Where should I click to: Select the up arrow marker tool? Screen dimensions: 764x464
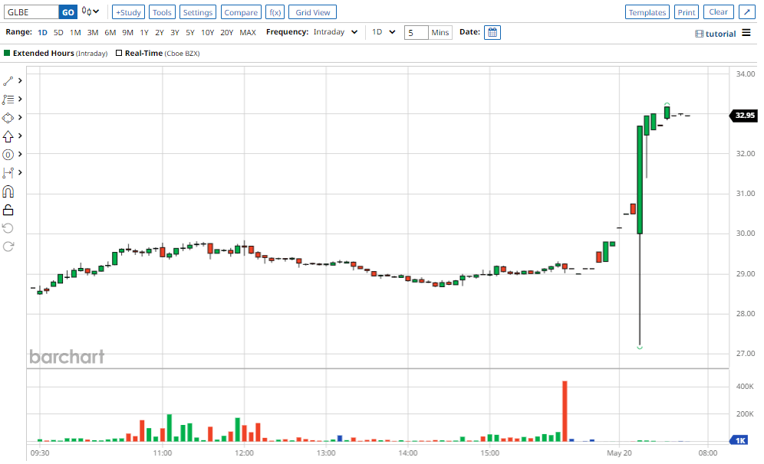click(8, 136)
